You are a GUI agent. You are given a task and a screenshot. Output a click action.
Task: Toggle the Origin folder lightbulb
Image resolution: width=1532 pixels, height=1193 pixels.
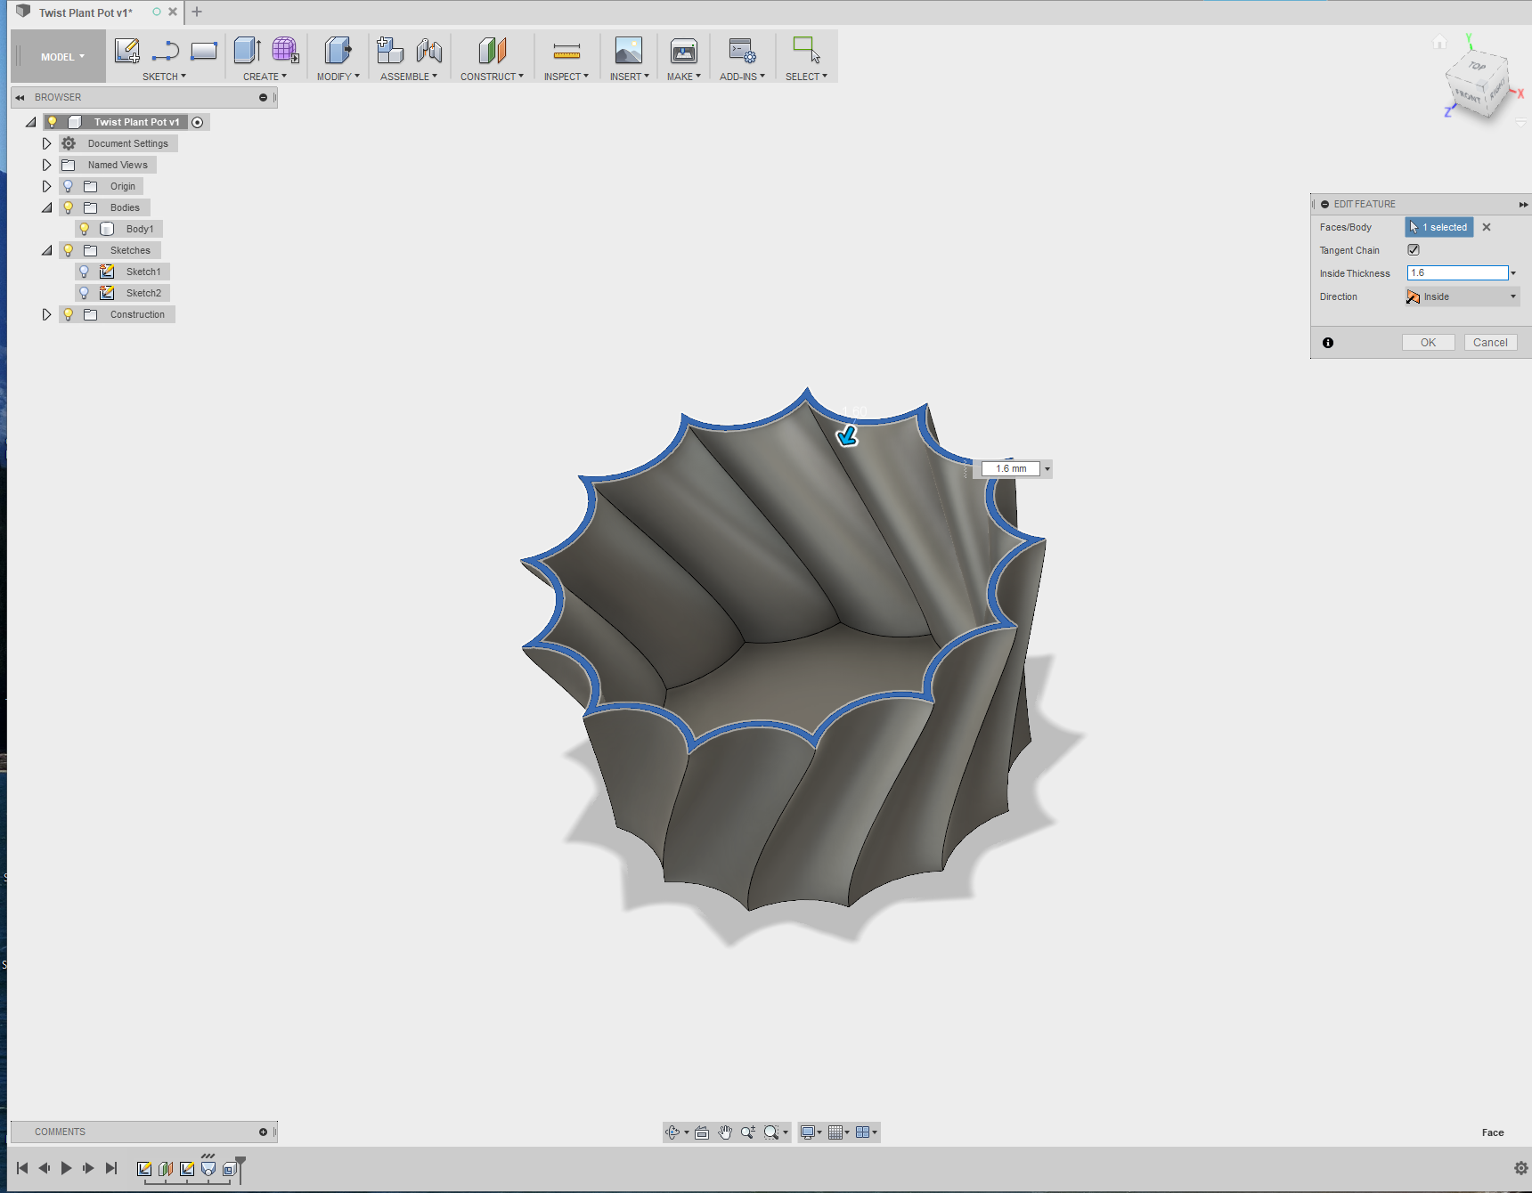pyautogui.click(x=68, y=186)
